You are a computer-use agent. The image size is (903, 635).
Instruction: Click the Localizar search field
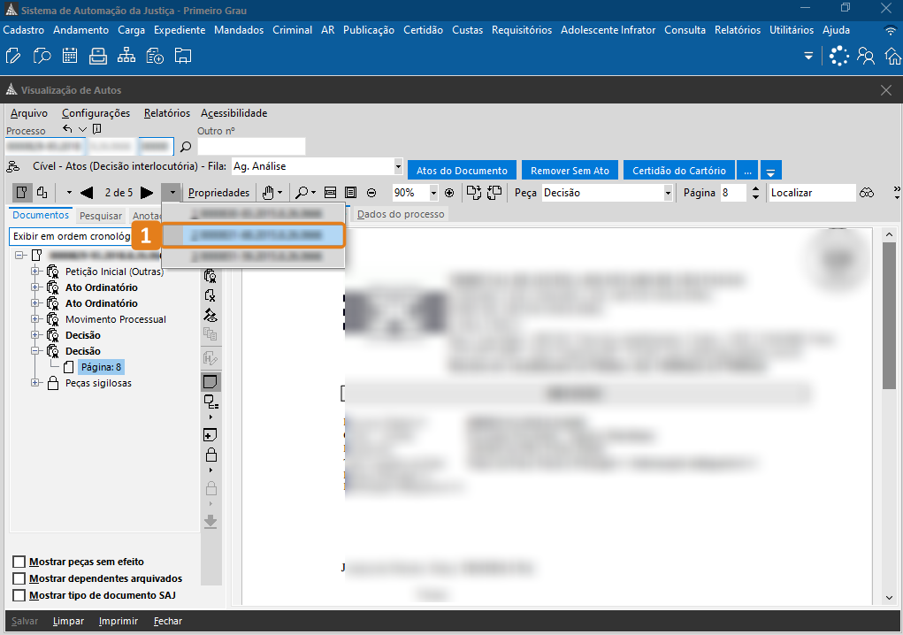[811, 193]
